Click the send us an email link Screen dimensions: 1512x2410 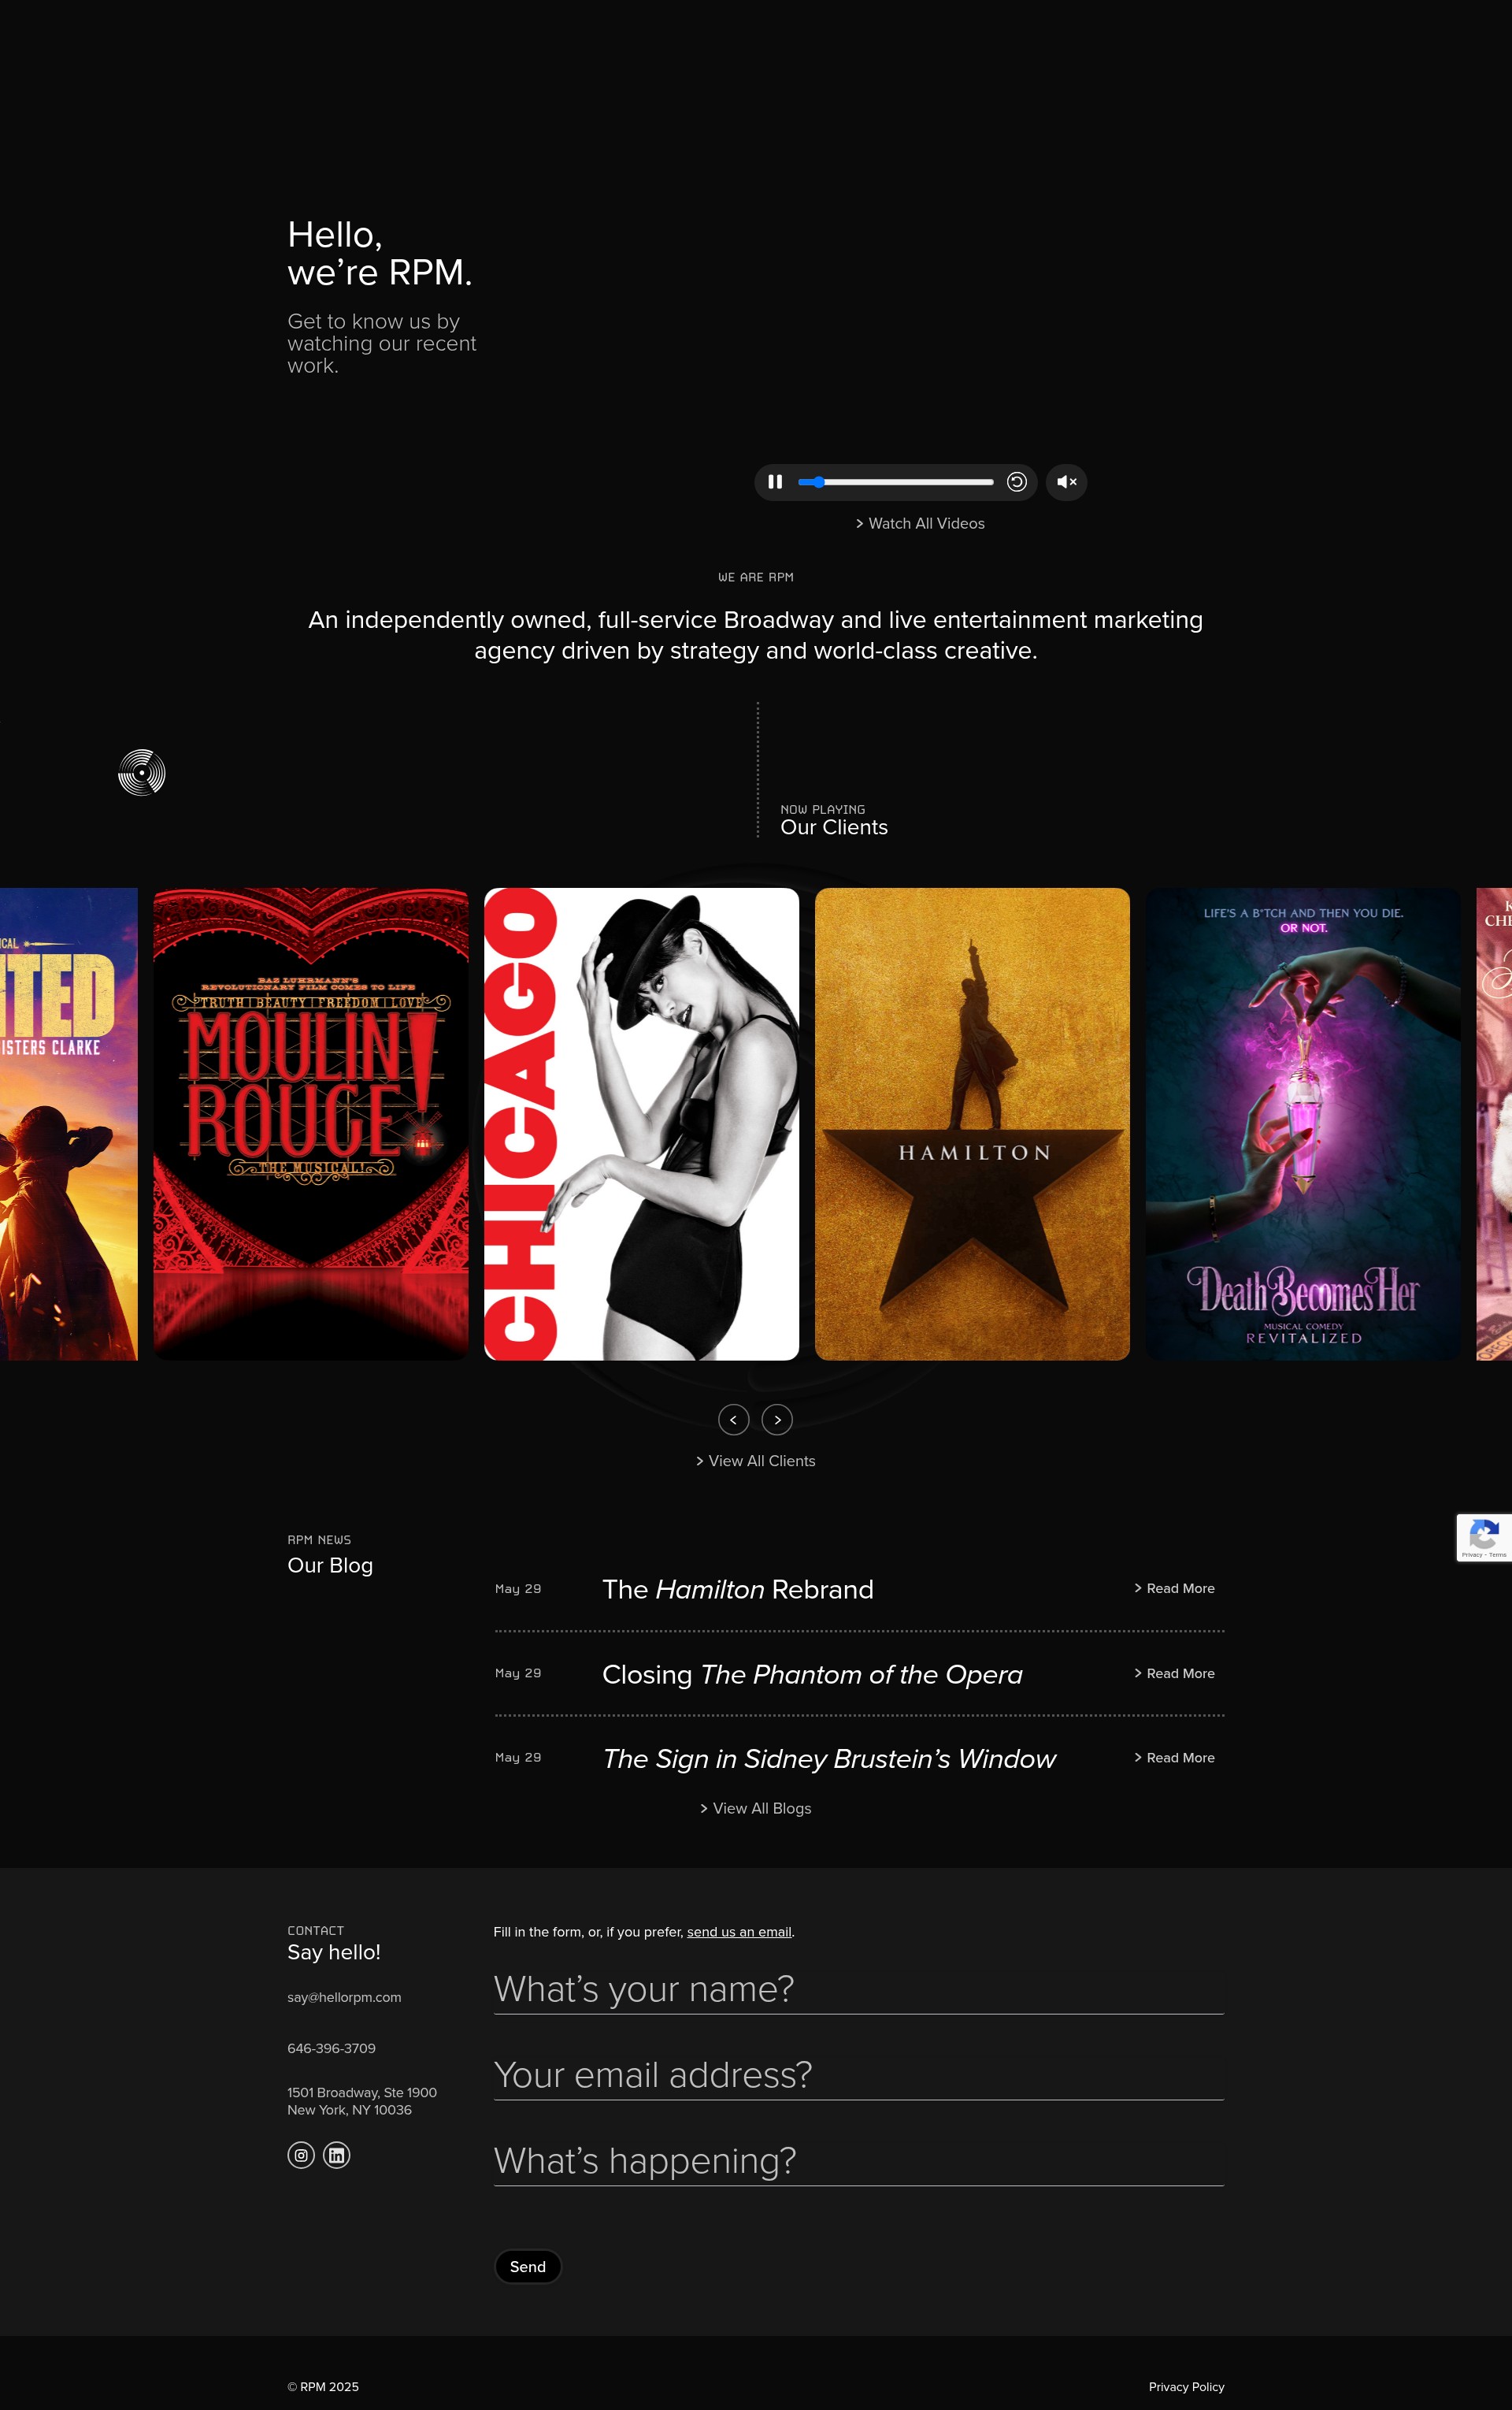739,1932
